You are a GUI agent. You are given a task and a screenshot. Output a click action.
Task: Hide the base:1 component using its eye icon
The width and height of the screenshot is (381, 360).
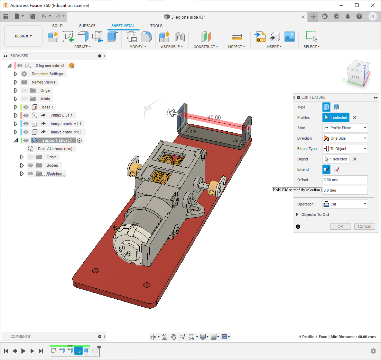point(26,107)
